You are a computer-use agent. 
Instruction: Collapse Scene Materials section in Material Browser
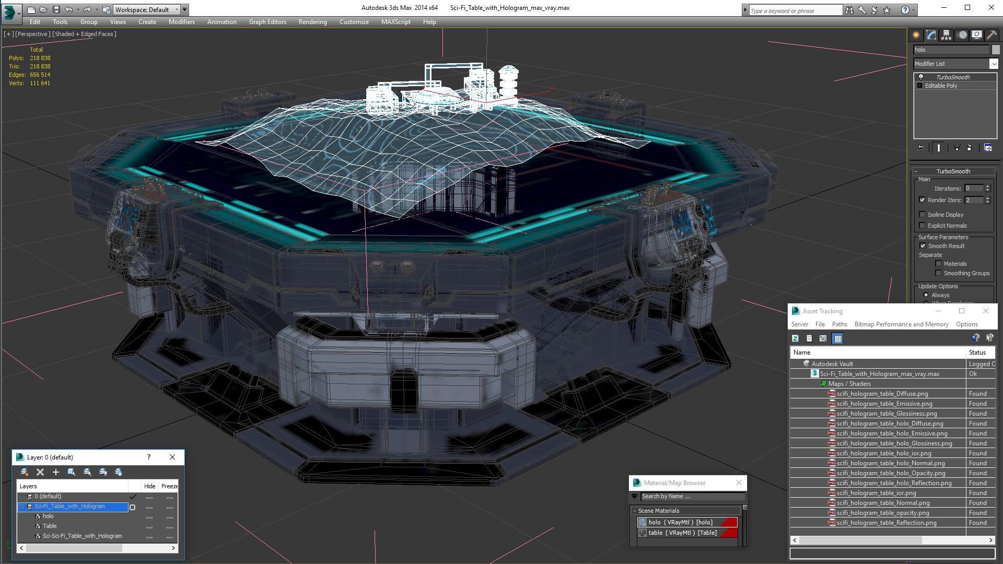(635, 511)
